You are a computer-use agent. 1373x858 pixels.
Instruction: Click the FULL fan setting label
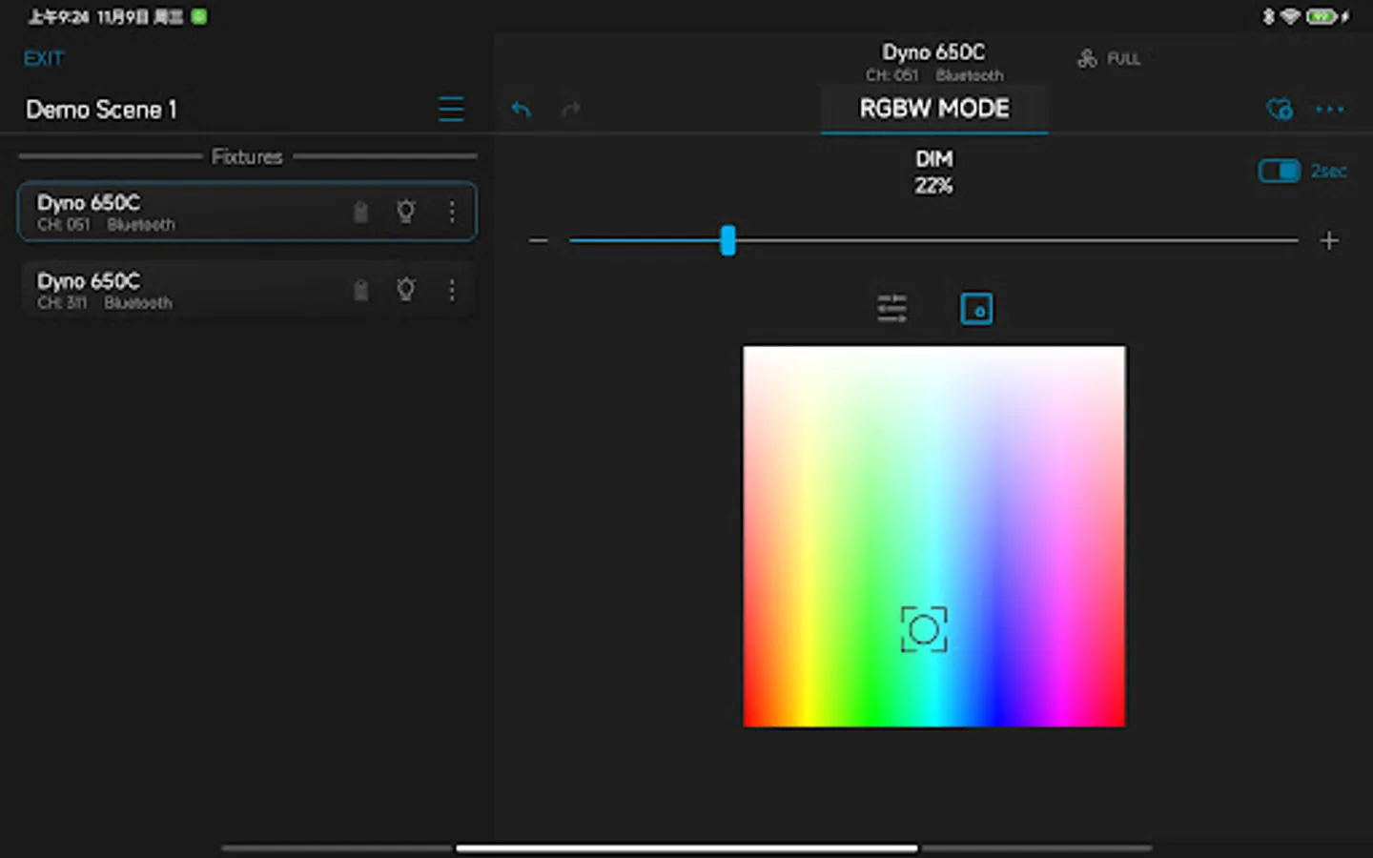[1123, 59]
